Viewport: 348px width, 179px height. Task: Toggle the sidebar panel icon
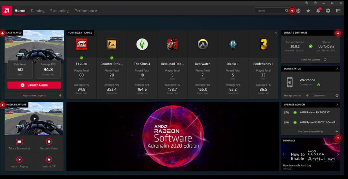338,11
